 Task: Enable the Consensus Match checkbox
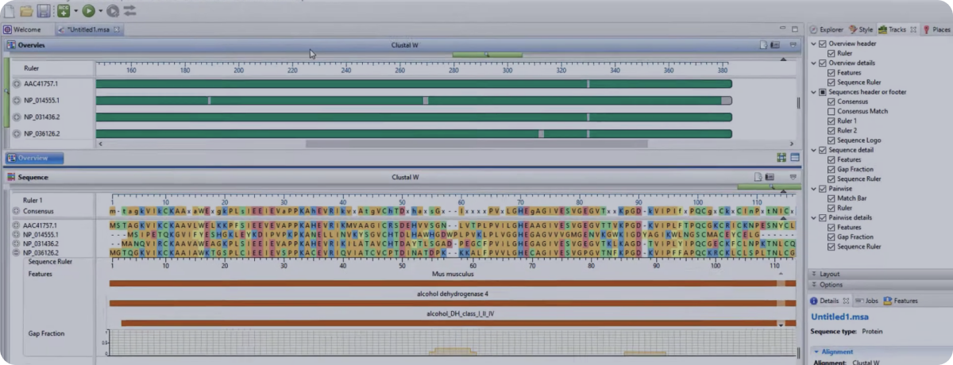(x=831, y=111)
